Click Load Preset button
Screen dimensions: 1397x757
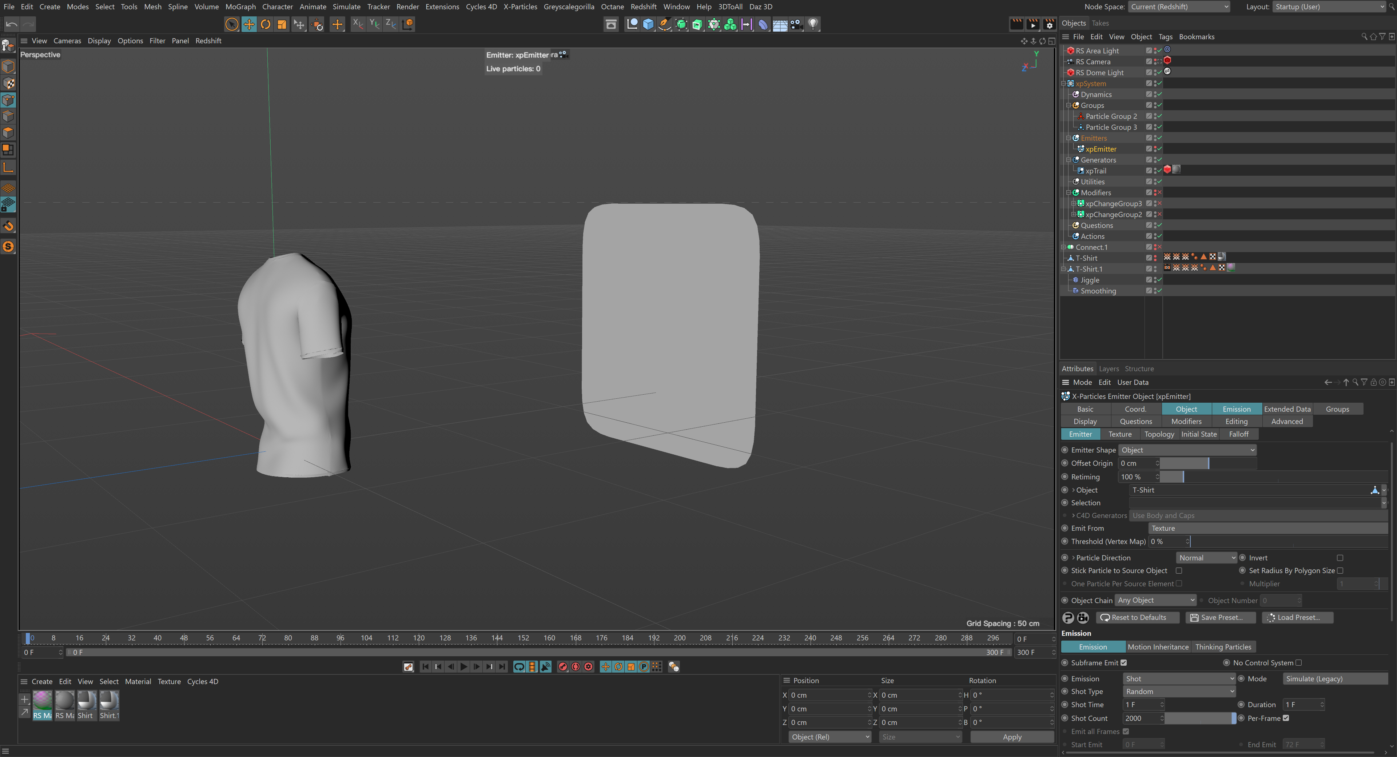coord(1298,617)
